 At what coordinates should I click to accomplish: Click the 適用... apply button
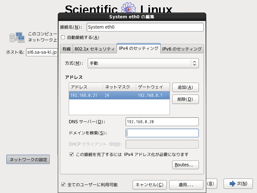(186, 185)
